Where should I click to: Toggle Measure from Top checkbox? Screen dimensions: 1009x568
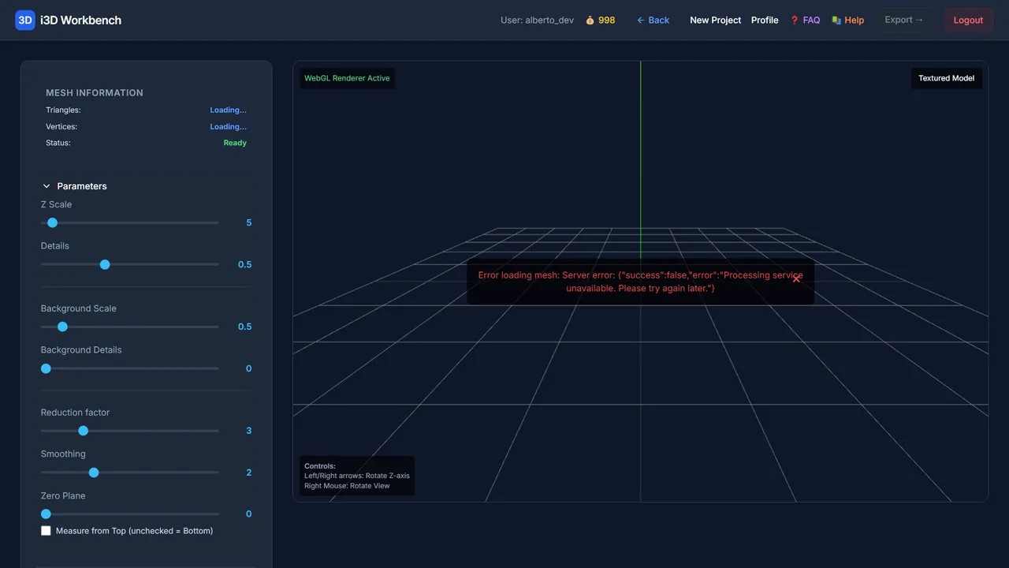[46, 531]
